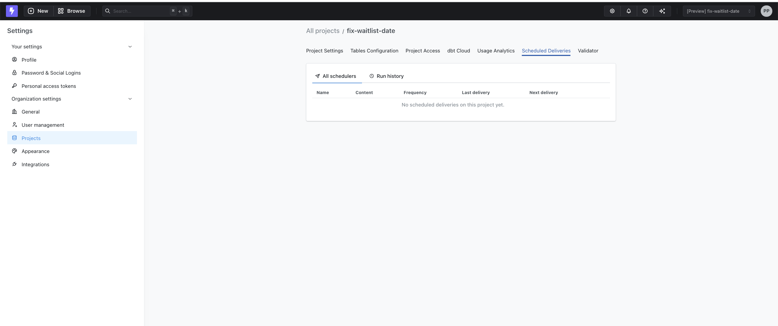This screenshot has width=778, height=326.
Task: Open the notifications bell icon
Action: point(629,11)
